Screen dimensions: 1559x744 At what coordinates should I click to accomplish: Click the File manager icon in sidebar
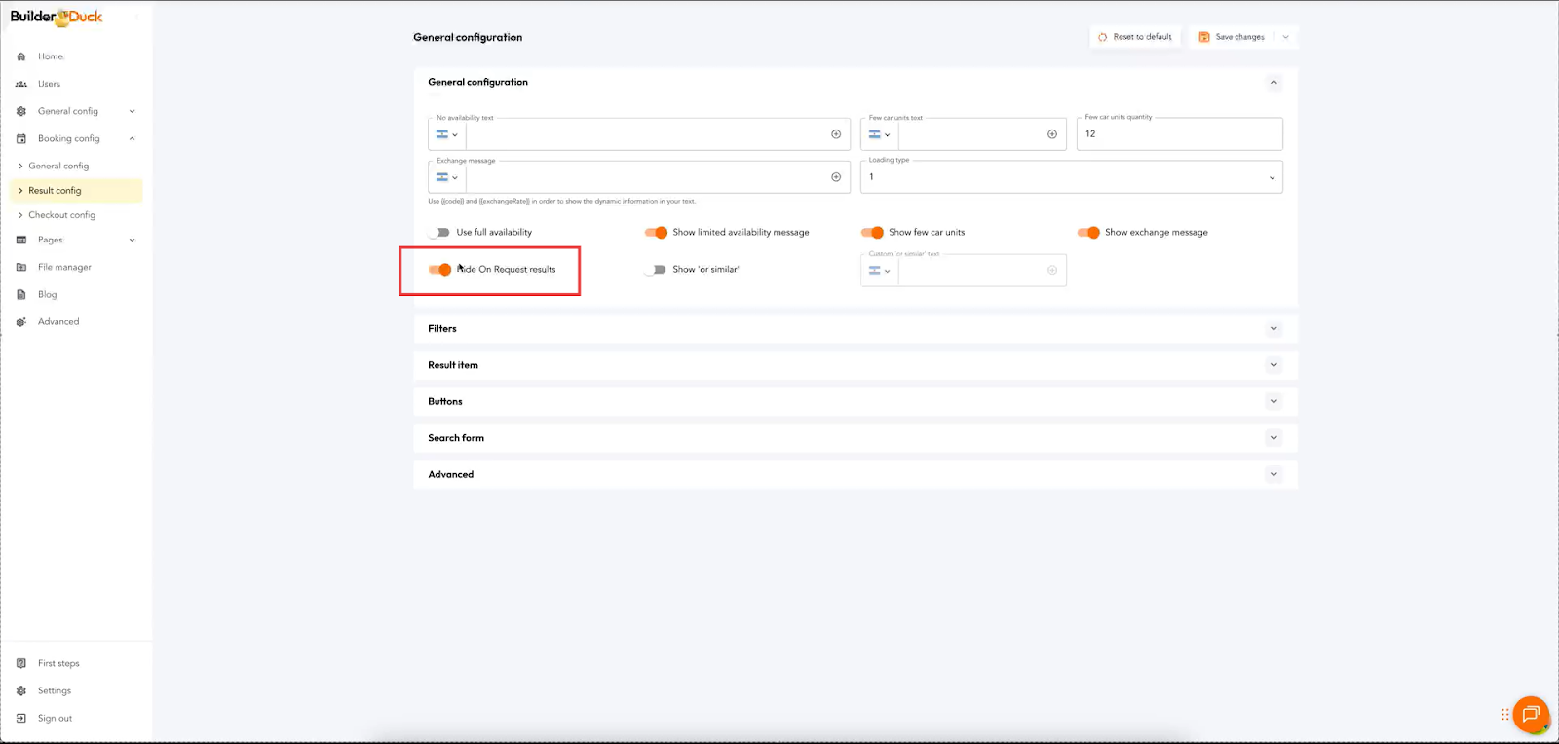coord(21,267)
